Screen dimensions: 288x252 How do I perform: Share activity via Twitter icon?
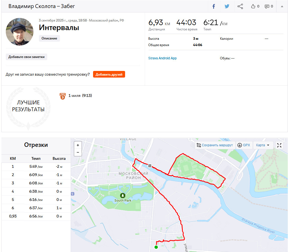click(x=227, y=6)
